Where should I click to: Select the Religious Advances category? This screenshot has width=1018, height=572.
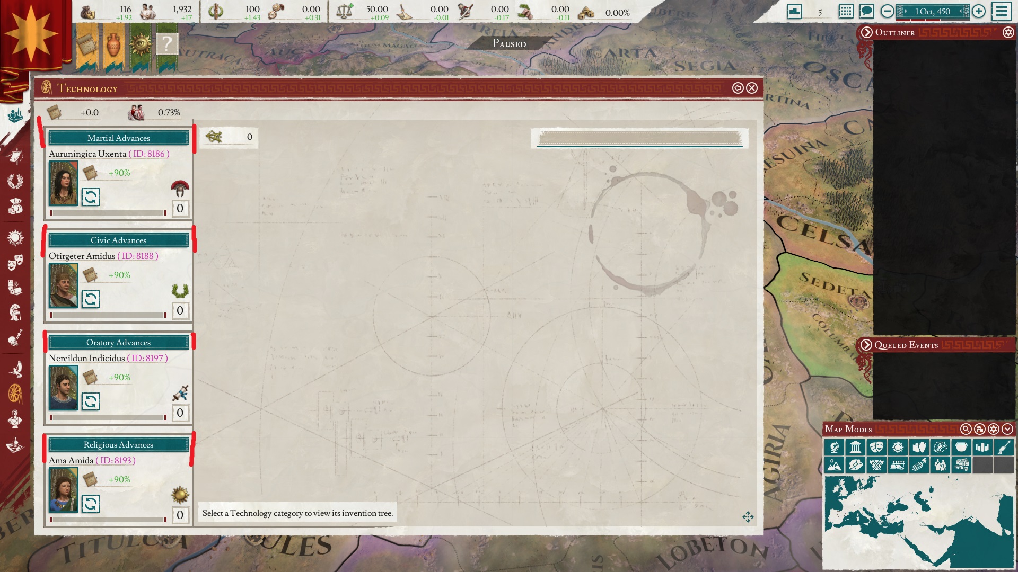[118, 444]
